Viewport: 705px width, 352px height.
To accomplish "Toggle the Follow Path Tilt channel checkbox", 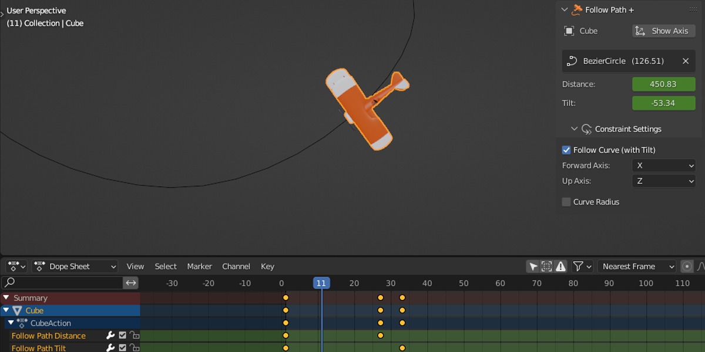I will [x=122, y=348].
